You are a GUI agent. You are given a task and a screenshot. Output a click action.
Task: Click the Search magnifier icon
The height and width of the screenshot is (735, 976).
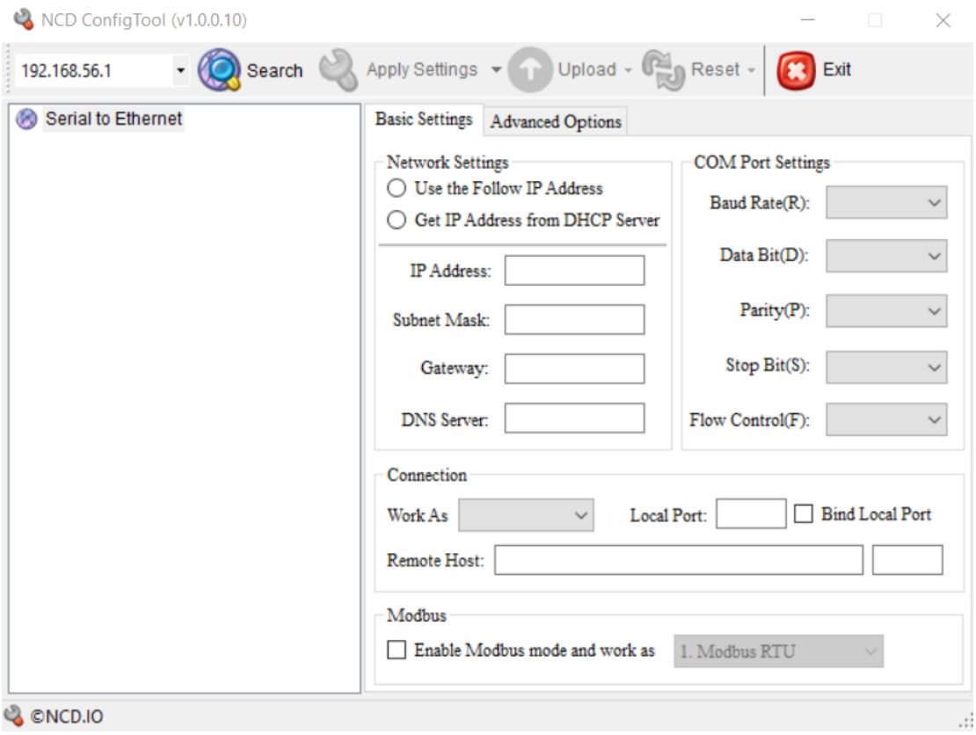coord(219,70)
